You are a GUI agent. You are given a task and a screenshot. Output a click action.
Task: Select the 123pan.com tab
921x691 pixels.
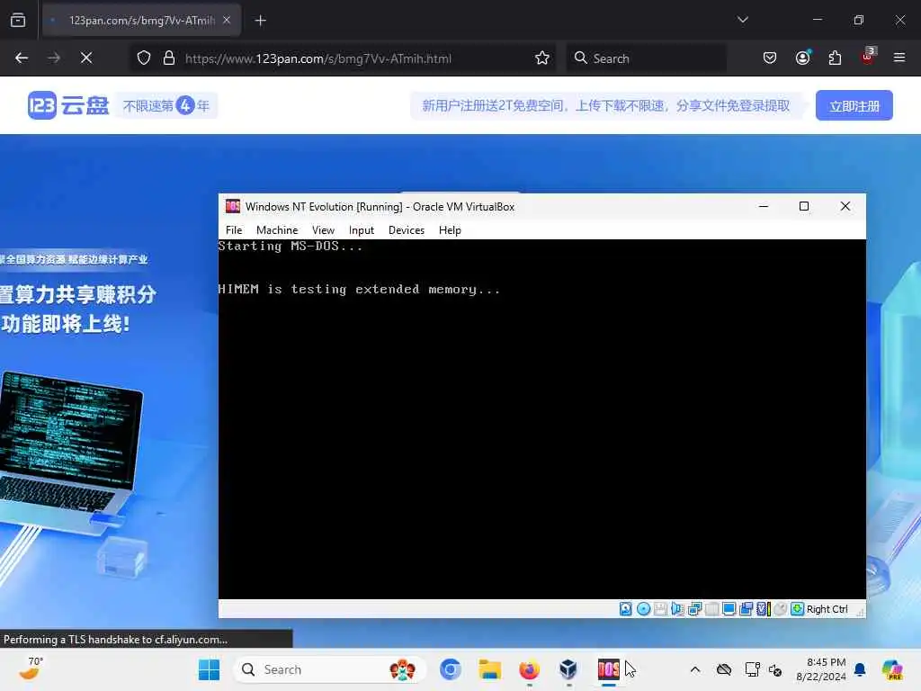(141, 21)
